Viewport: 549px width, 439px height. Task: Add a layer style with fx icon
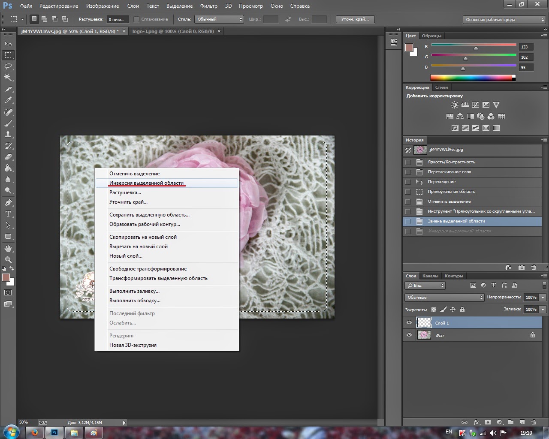pyautogui.click(x=477, y=422)
